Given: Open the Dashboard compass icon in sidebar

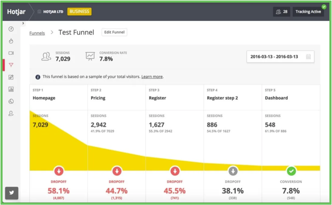Looking at the screenshot, I should (11, 29).
